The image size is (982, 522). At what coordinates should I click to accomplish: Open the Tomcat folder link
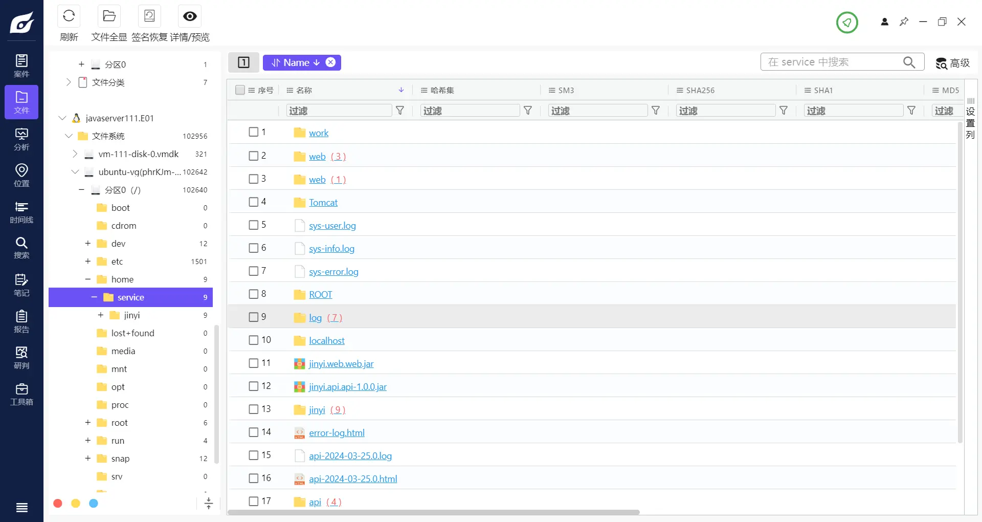(323, 202)
